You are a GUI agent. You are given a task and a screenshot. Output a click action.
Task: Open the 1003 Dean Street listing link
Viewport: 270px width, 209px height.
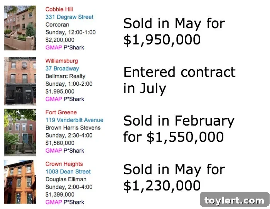(68, 172)
